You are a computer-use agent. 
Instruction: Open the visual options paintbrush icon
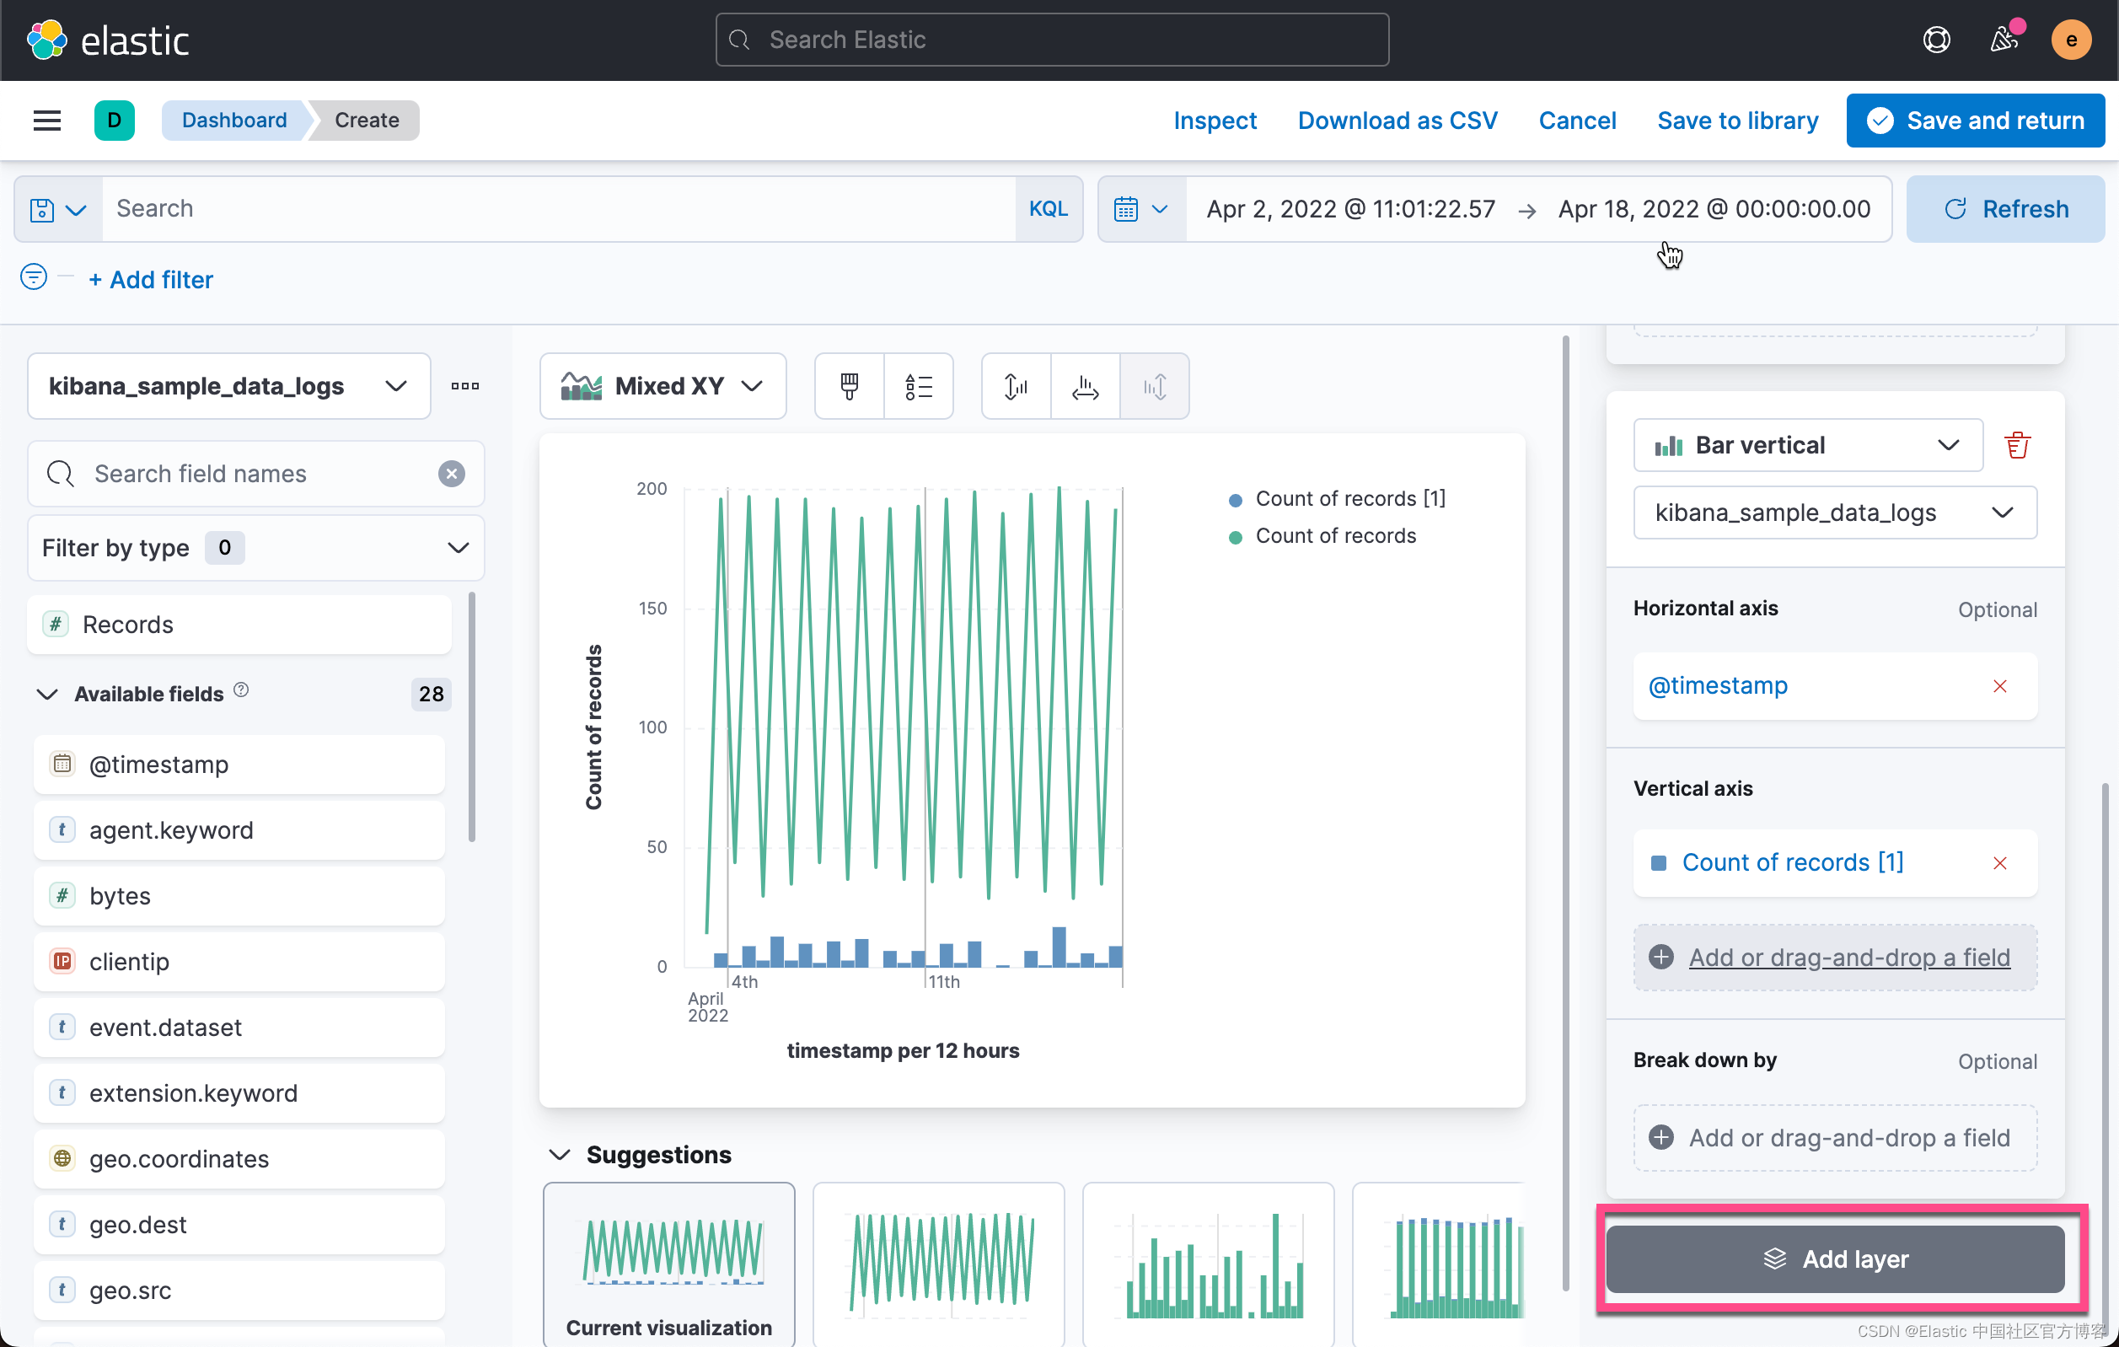click(848, 386)
